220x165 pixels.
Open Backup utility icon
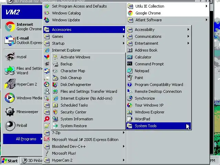pos(55,64)
